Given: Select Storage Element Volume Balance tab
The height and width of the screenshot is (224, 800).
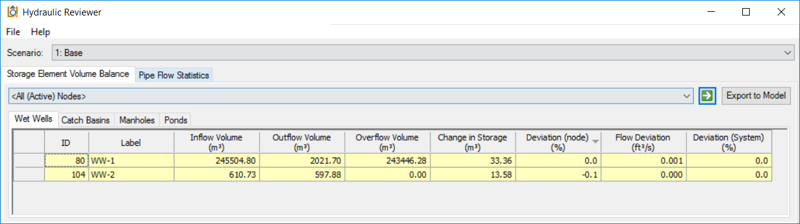Looking at the screenshot, I should 68,74.
